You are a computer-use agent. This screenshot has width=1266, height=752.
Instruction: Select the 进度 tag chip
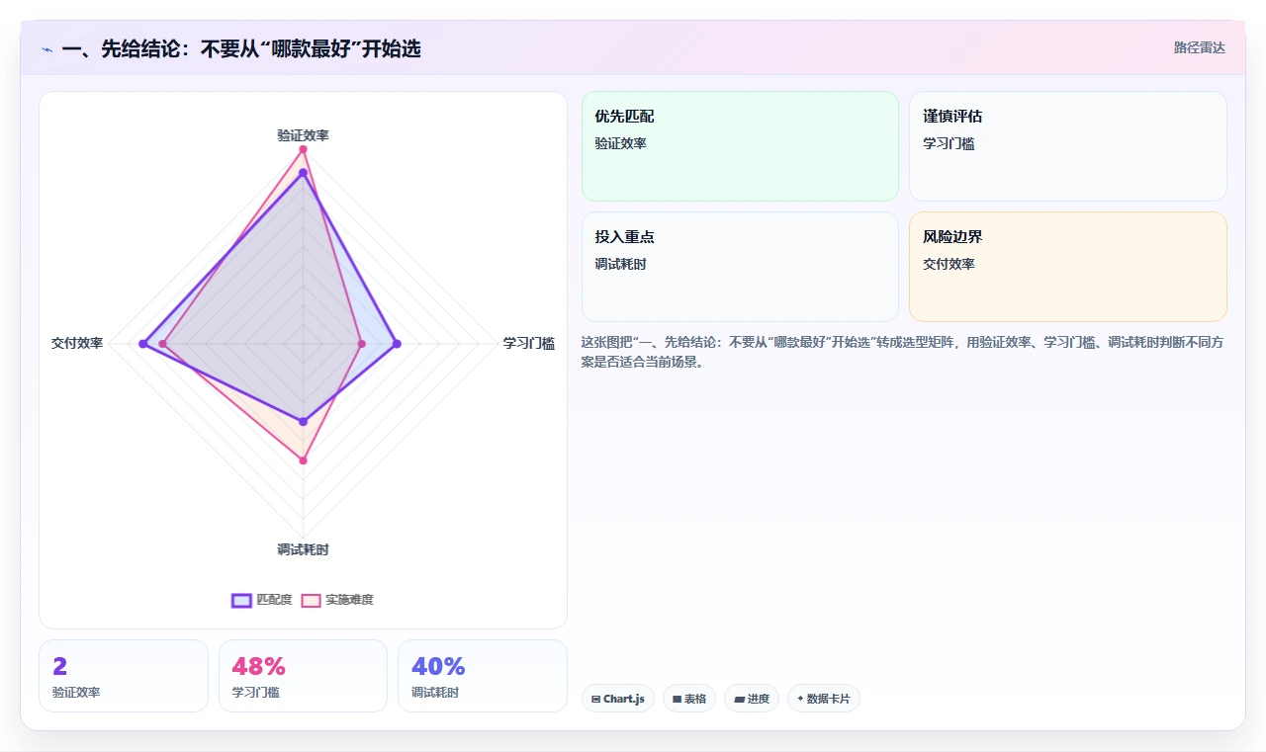[752, 699]
